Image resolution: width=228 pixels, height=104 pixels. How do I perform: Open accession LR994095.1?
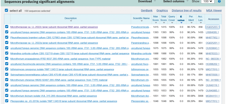pyautogui.click(x=212, y=32)
